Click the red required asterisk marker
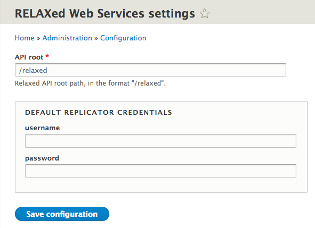This screenshot has width=315, height=228. (47, 56)
